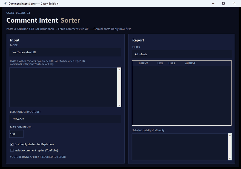Sort report by the LIKES column header

point(171,63)
